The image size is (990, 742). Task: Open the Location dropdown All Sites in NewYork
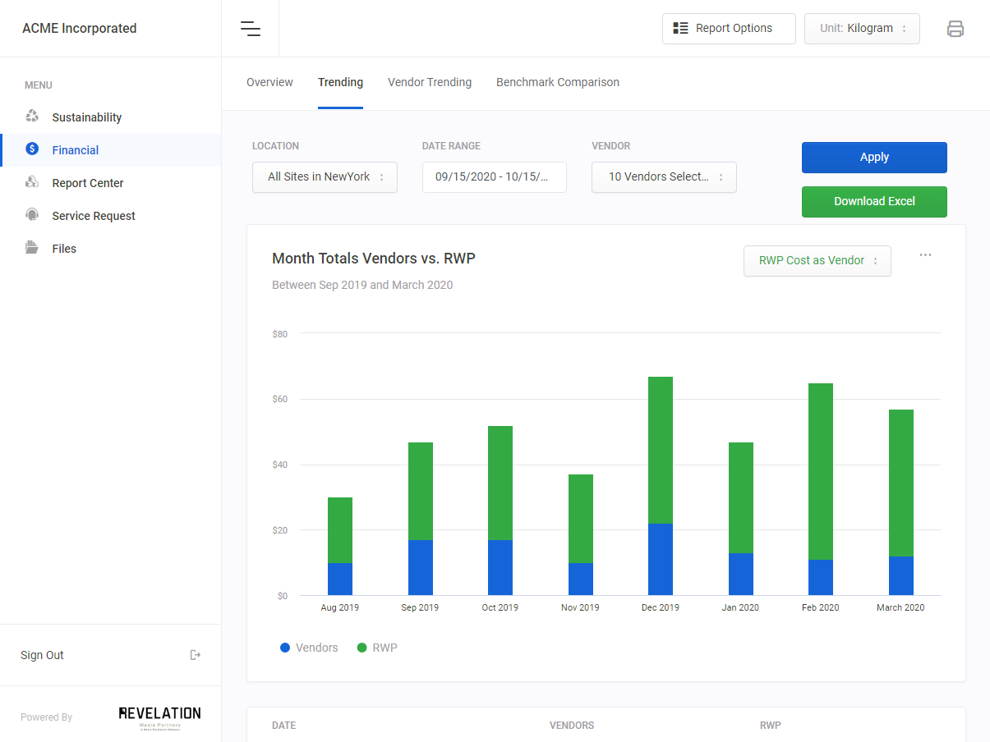click(x=325, y=177)
